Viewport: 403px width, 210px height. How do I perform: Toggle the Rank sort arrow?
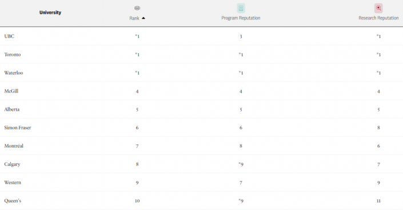(143, 18)
